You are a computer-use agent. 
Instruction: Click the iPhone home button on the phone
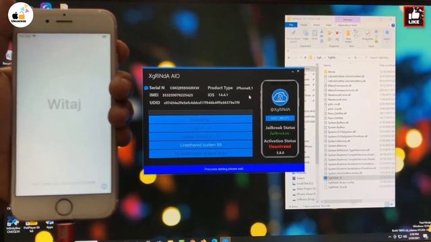tap(64, 207)
